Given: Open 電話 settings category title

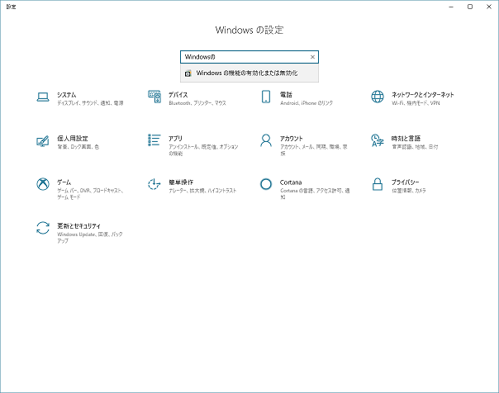Looking at the screenshot, I should click(x=286, y=95).
